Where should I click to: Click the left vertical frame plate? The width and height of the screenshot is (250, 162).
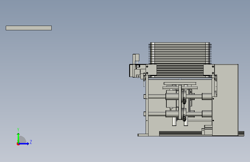pyautogui.click(x=147, y=106)
